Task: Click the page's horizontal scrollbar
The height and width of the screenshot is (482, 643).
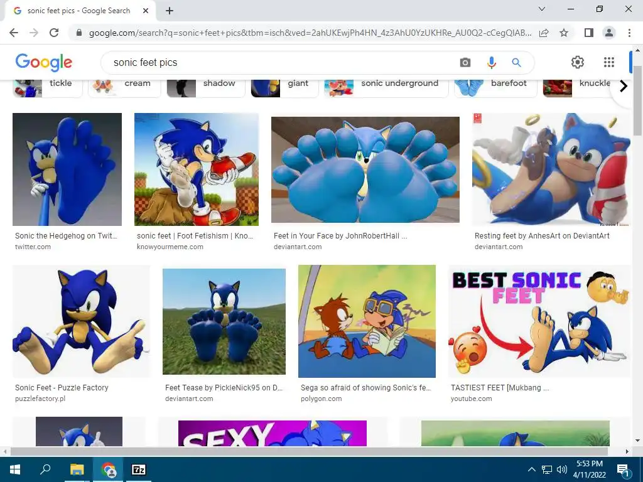Action: (x=309, y=451)
